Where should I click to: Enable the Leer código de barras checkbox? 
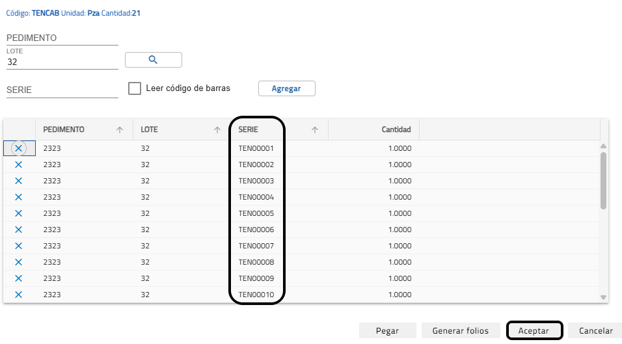coord(135,88)
